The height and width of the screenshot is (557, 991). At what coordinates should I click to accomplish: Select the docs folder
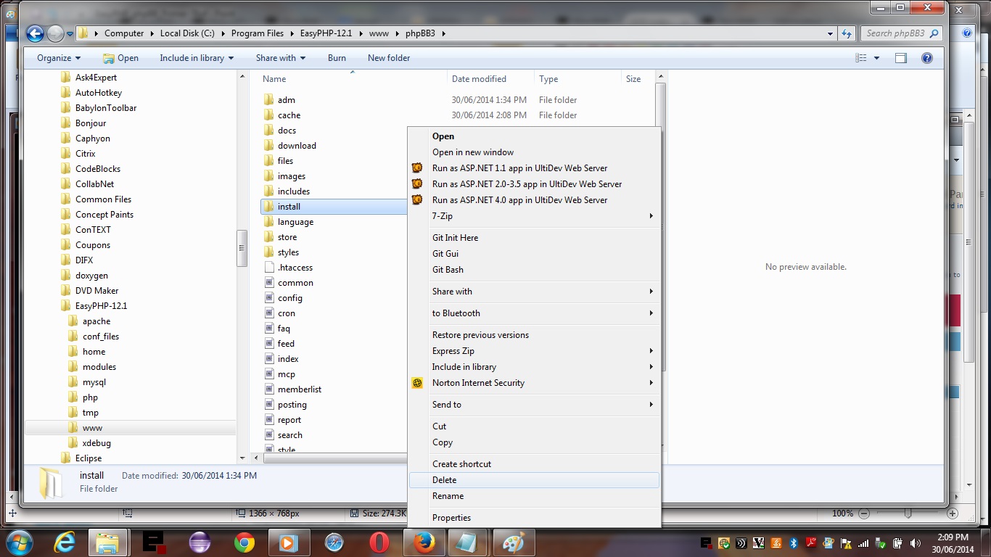(x=287, y=131)
